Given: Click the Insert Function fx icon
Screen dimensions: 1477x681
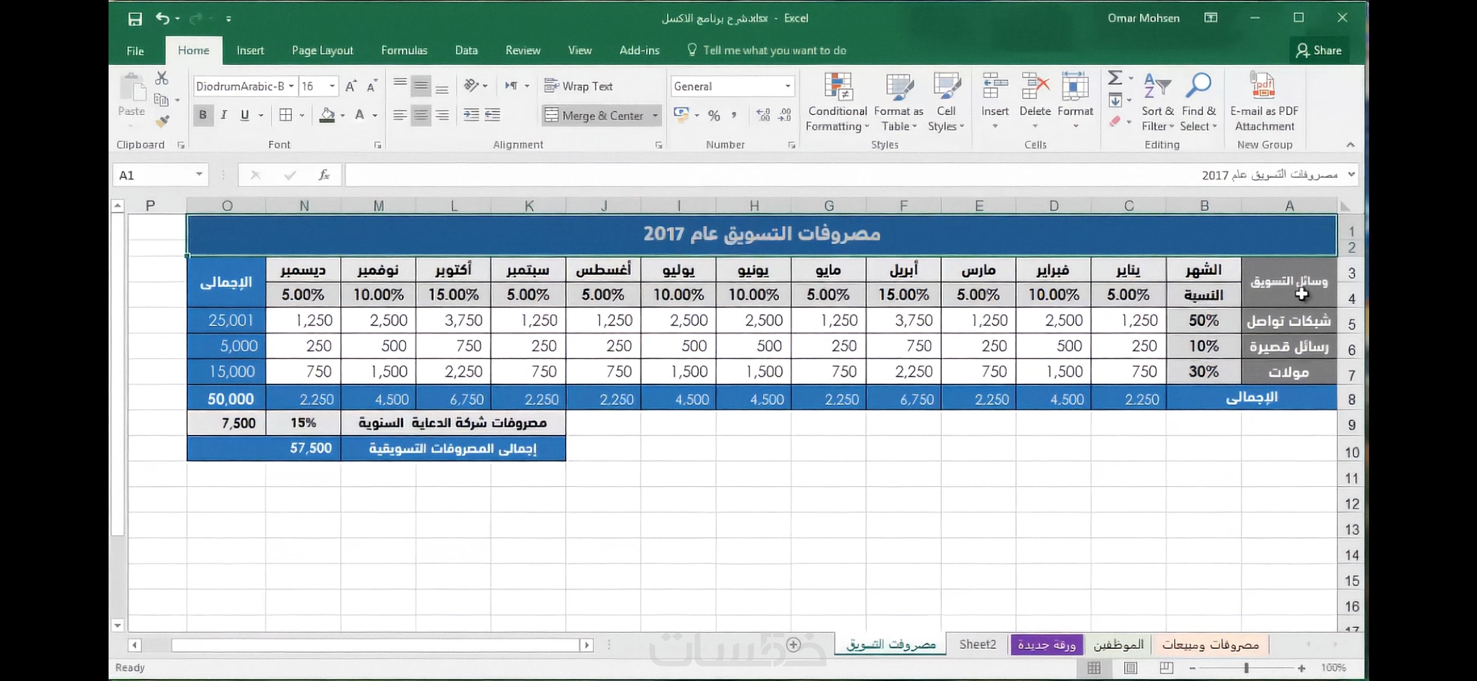Looking at the screenshot, I should click(x=324, y=175).
